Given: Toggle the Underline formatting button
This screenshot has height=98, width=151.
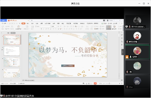Looking at the screenshot, I should click(x=46, y=29).
